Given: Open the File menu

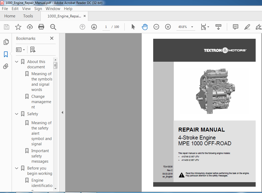Looking at the screenshot, I should (5, 9).
